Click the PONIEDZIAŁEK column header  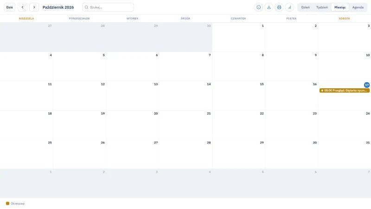tap(79, 19)
